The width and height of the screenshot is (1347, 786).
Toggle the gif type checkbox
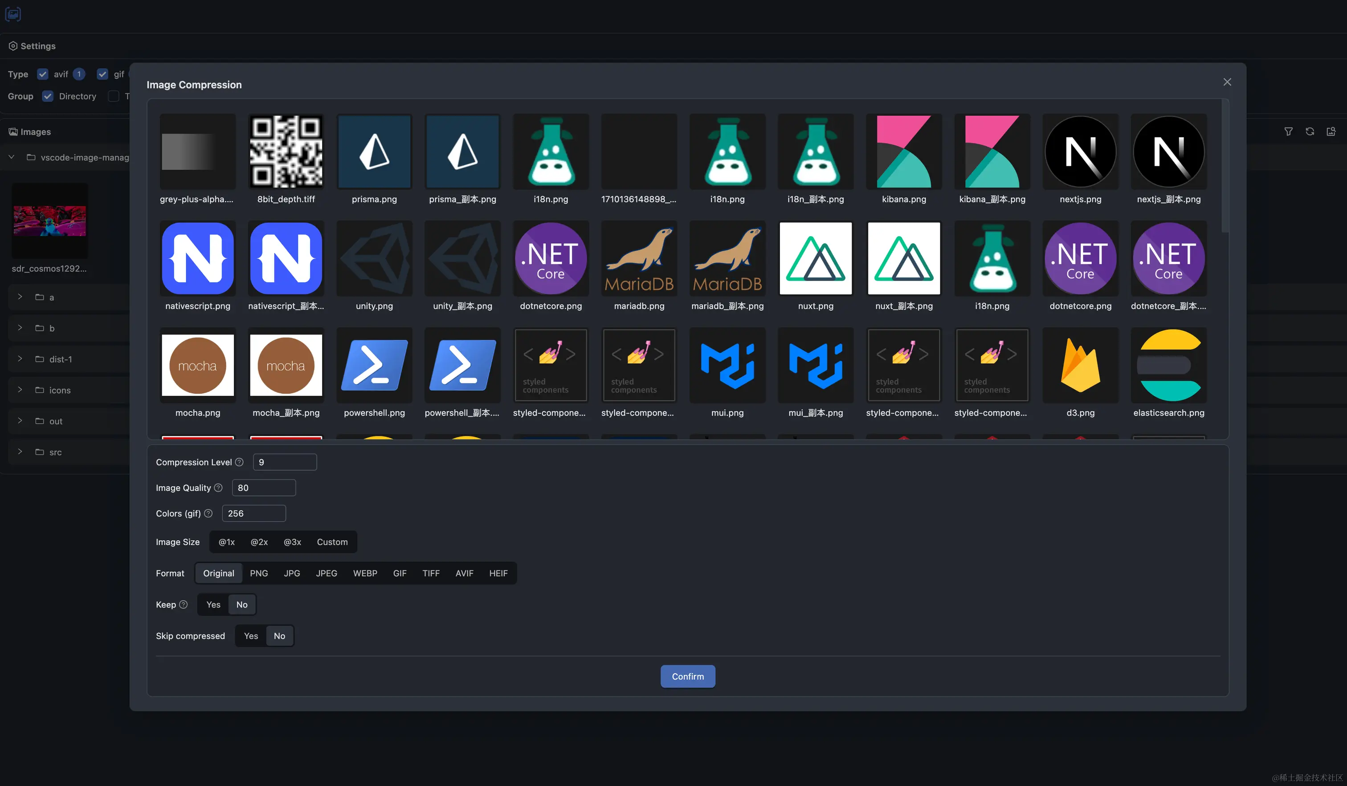[102, 74]
